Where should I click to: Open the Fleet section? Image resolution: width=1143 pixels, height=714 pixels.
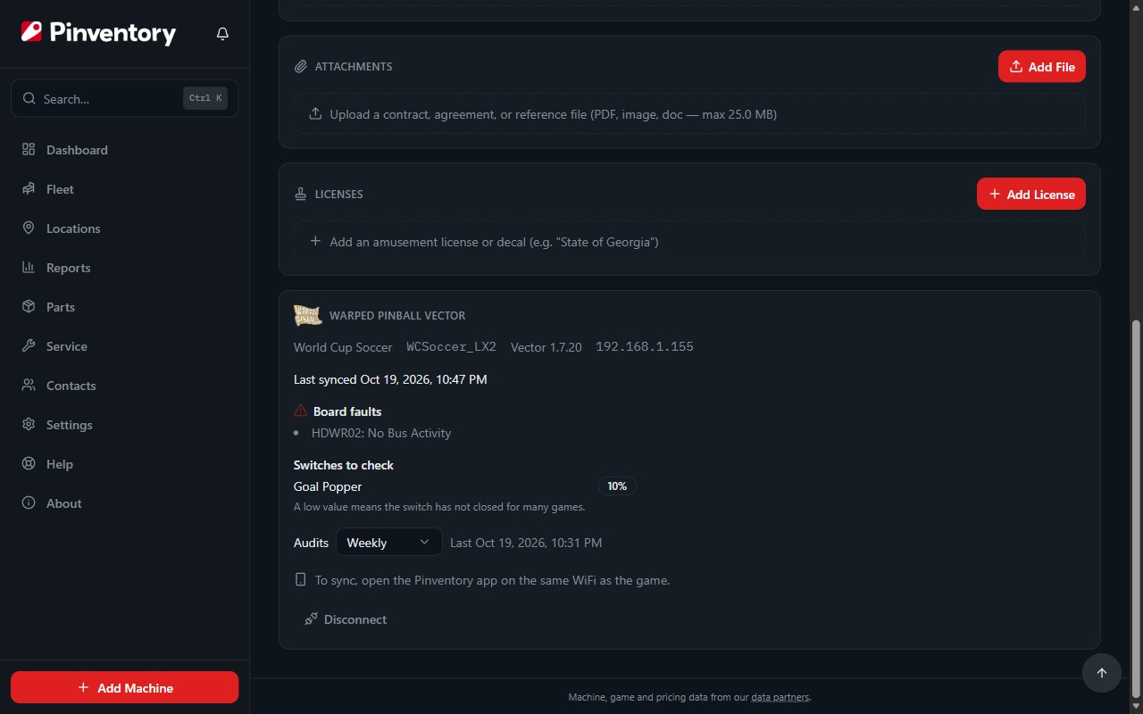click(x=124, y=189)
